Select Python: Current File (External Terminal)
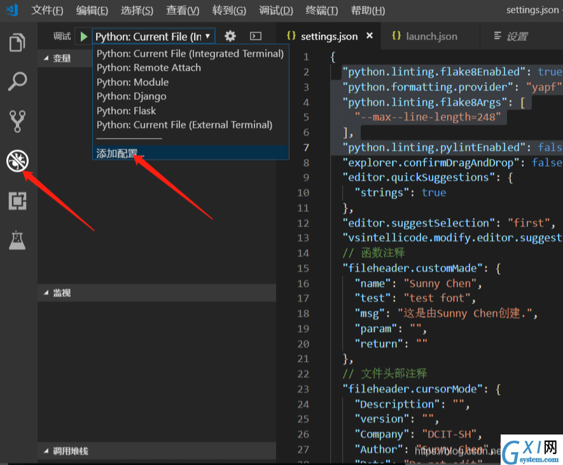Viewport: 563px width, 465px height. pyautogui.click(x=190, y=125)
